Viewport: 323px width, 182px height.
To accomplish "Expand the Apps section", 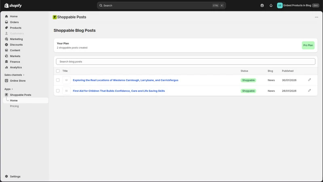I will 8,89.
